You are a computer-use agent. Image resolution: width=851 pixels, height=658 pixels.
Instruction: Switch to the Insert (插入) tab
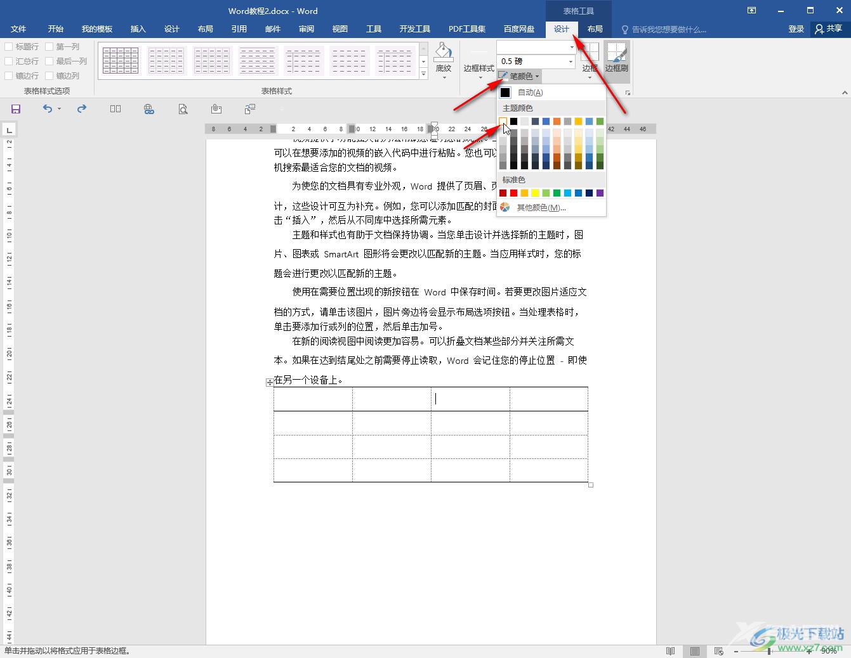(138, 29)
